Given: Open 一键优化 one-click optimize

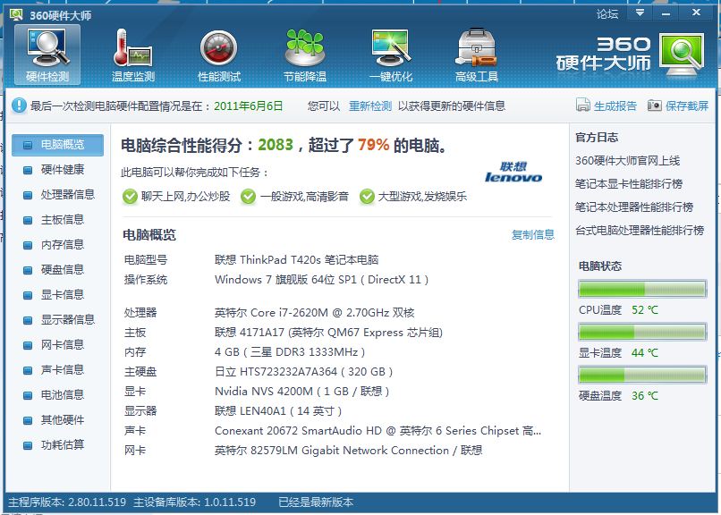Looking at the screenshot, I should (390, 55).
